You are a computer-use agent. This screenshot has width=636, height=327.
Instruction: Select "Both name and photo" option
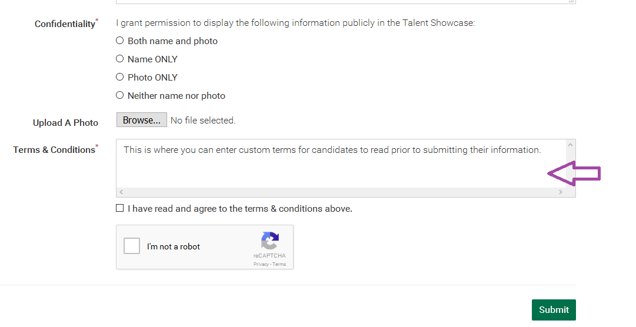tap(119, 41)
